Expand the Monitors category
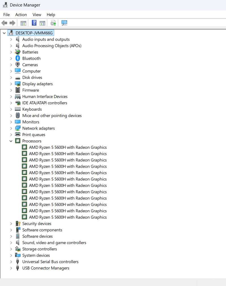 click(x=11, y=122)
